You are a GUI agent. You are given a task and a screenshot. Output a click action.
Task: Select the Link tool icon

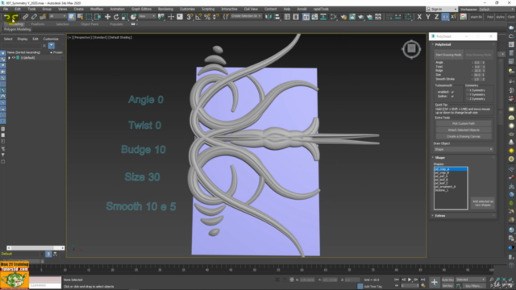25,17
